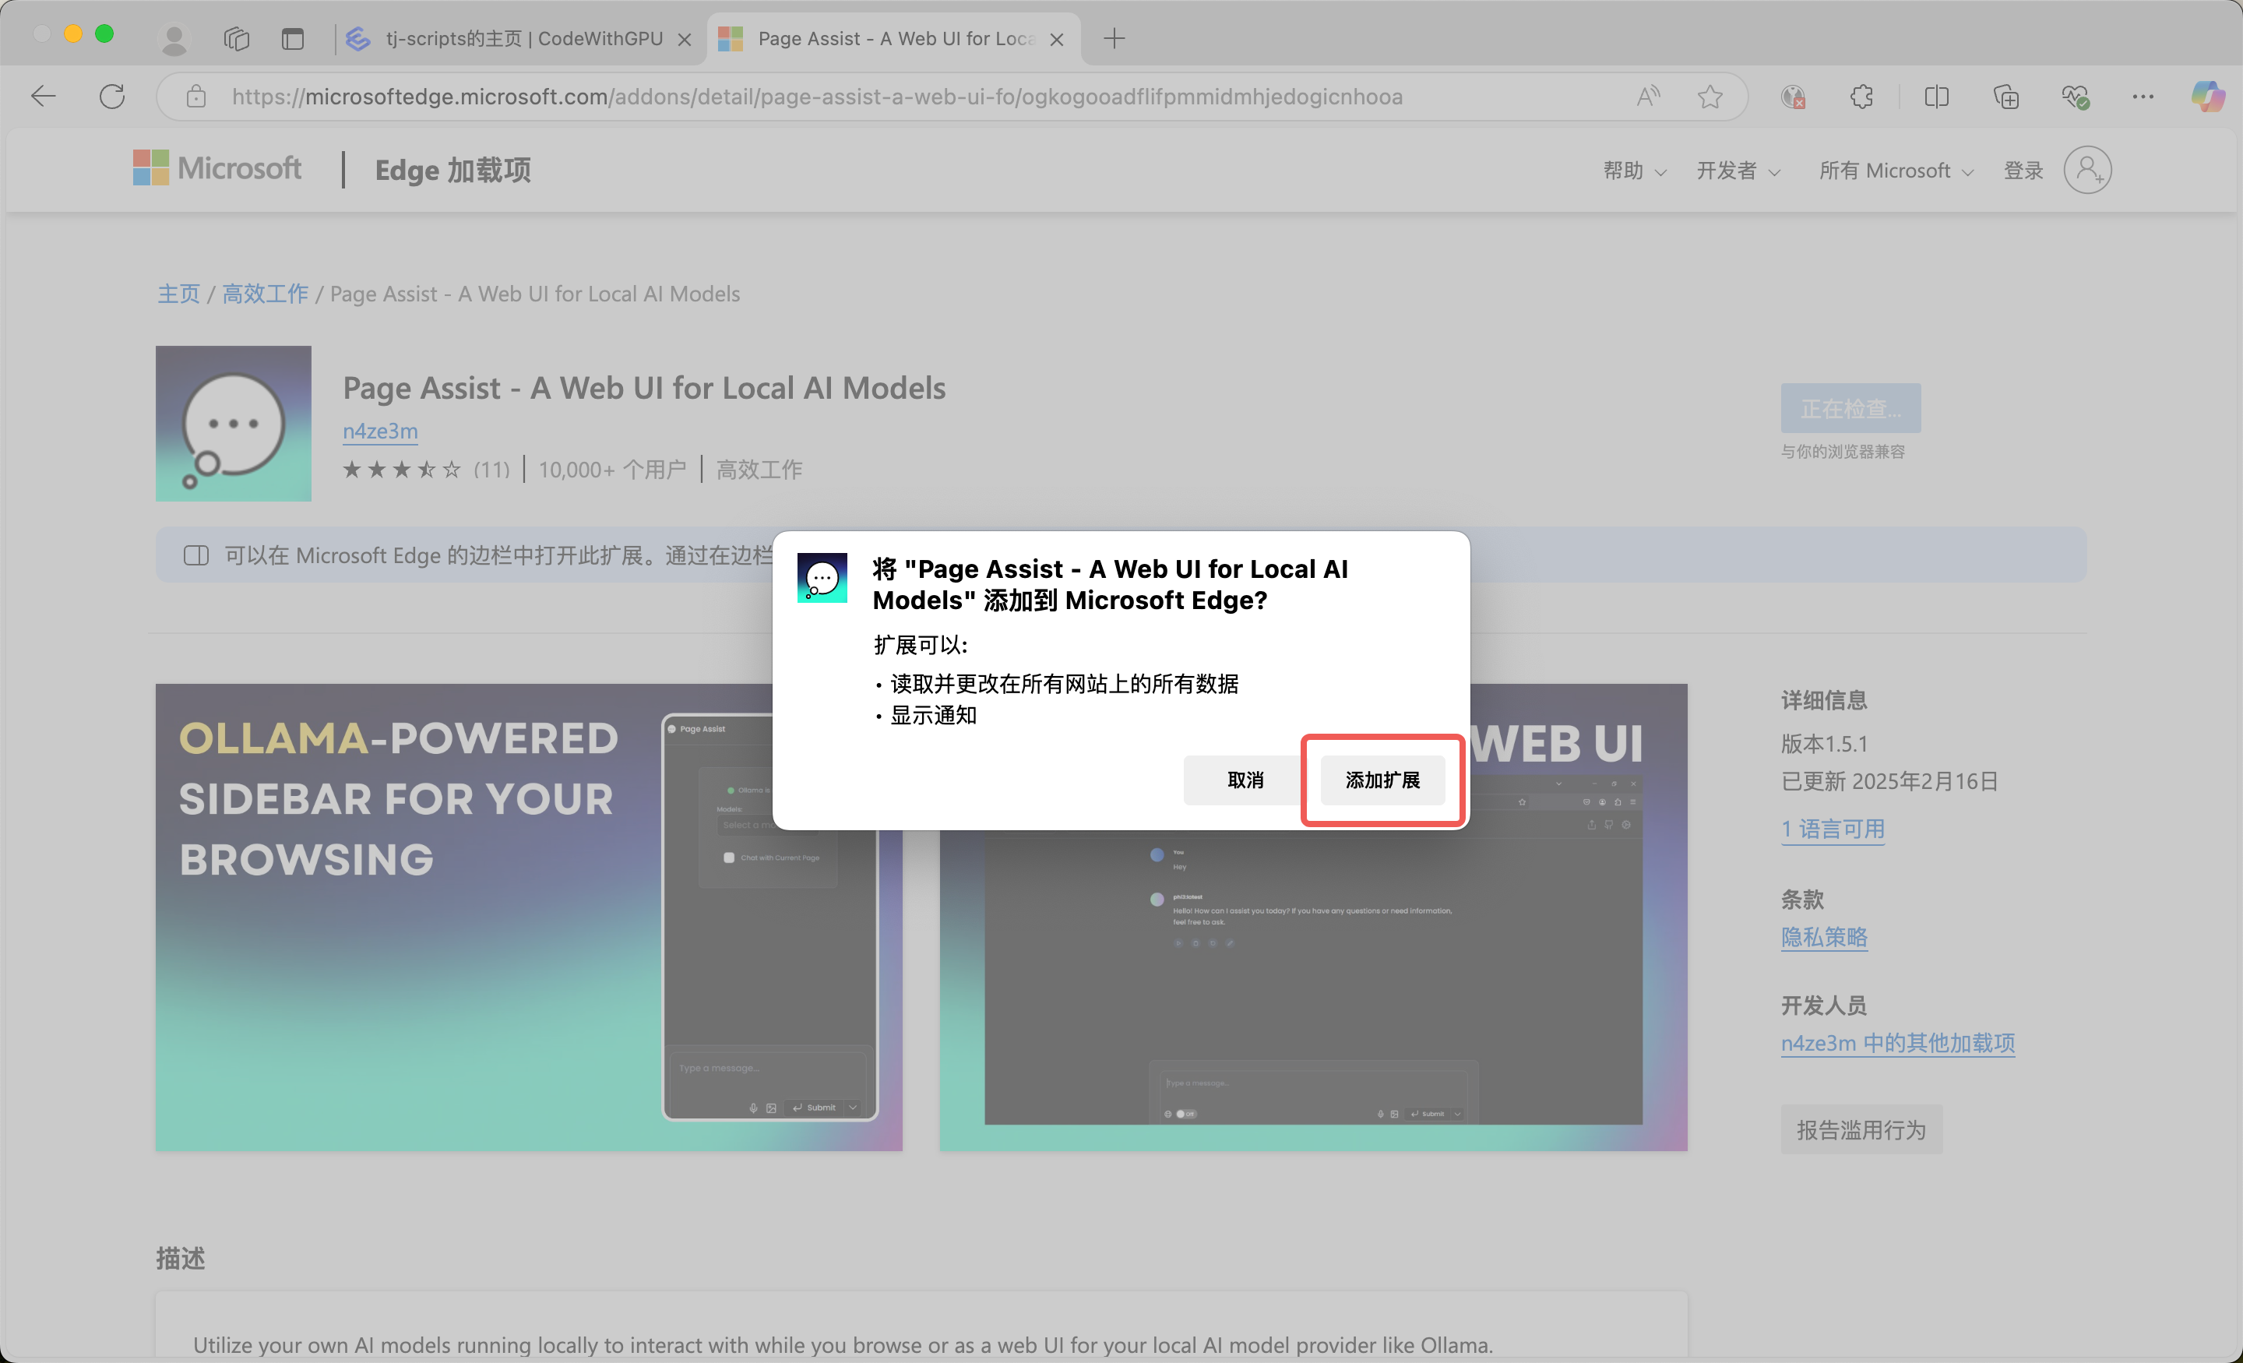Click 取消 in the dialog

pos(1245,780)
